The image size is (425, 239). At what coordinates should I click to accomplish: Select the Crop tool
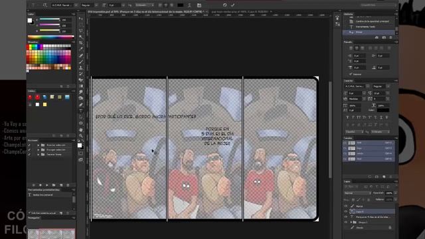point(81,43)
